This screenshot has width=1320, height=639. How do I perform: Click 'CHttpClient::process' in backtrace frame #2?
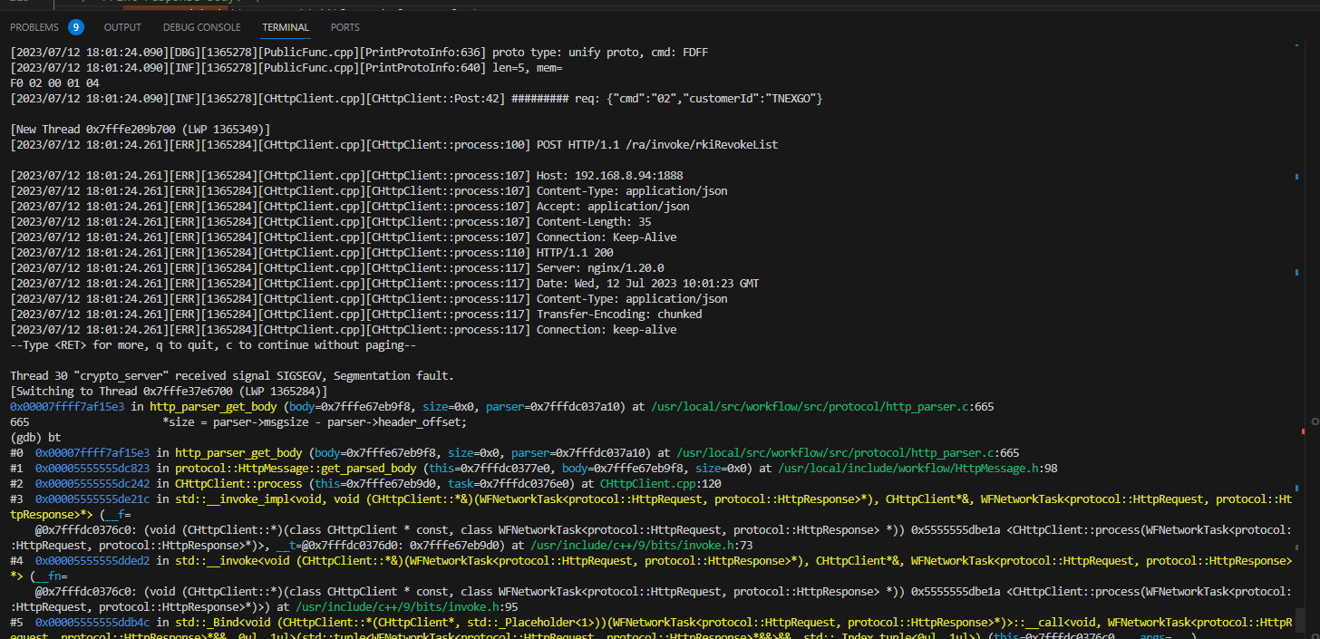238,483
